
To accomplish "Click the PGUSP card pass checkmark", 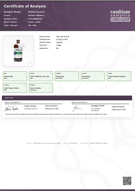I will pos(77,74).
